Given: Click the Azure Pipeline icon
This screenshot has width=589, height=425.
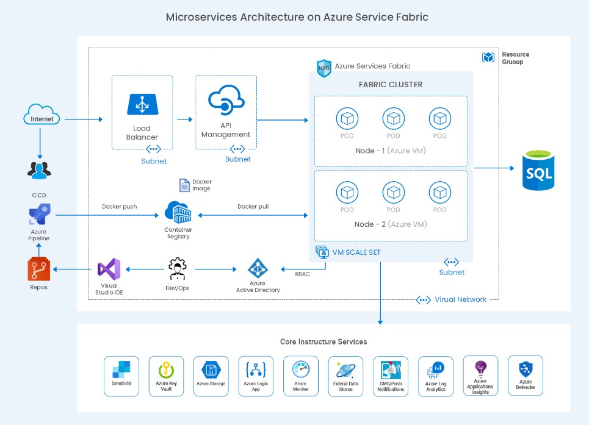Looking at the screenshot, I should pyautogui.click(x=40, y=215).
